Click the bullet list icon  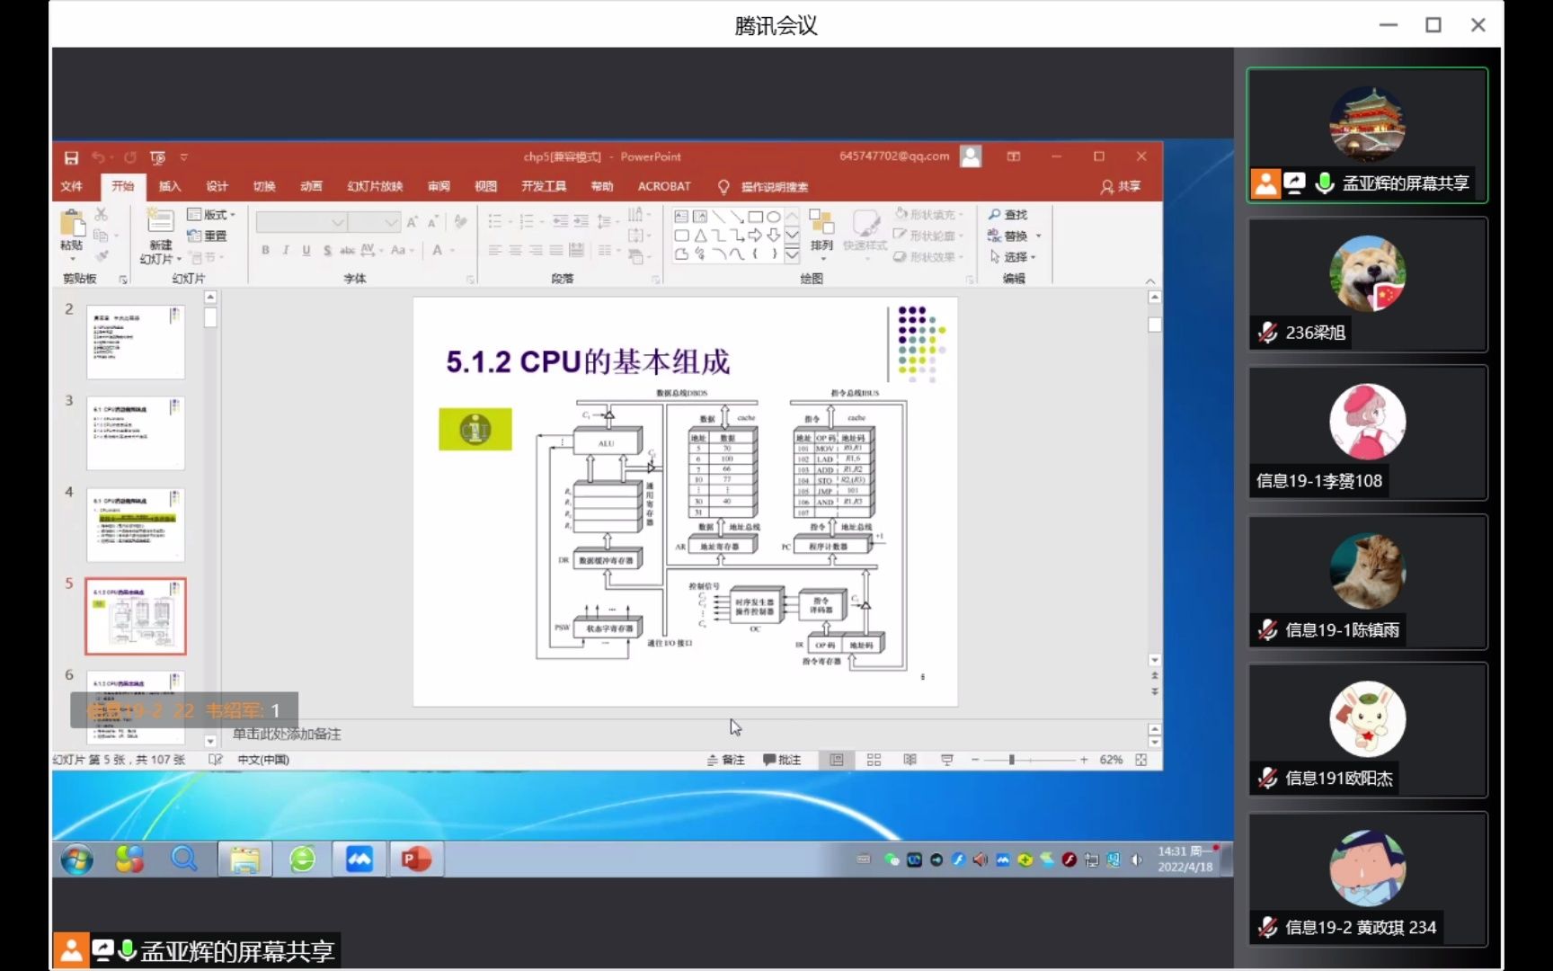click(495, 221)
